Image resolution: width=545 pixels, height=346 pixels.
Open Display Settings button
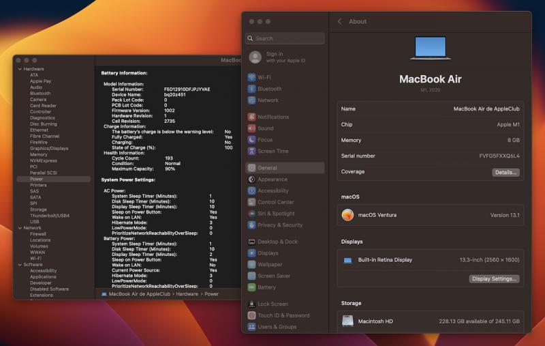click(x=494, y=279)
